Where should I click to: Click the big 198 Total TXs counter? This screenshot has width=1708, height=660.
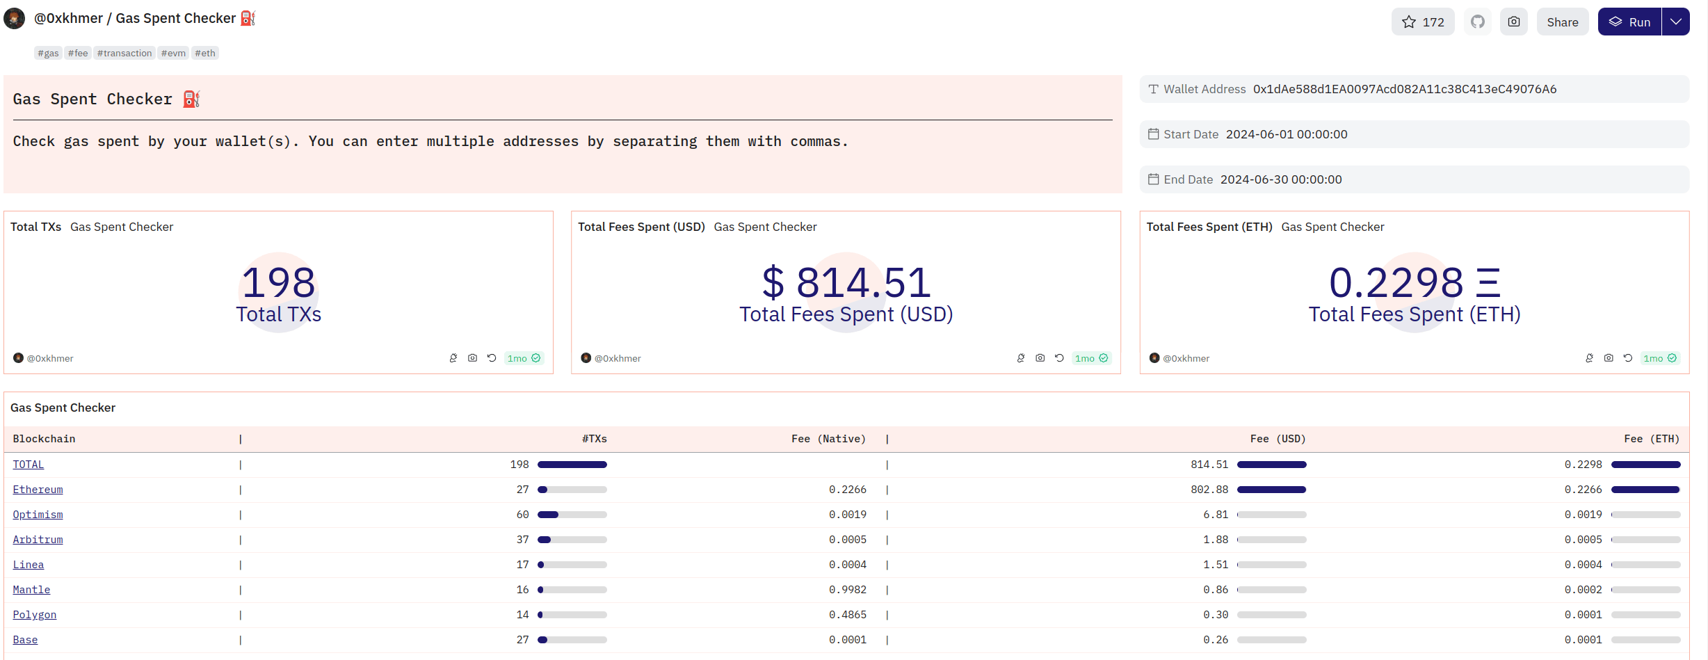(x=278, y=282)
